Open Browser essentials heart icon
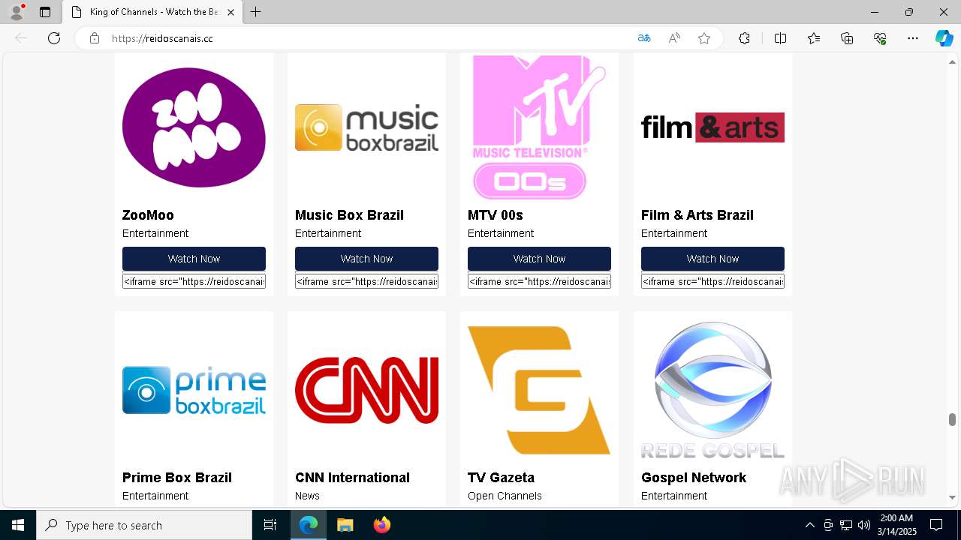 (880, 38)
